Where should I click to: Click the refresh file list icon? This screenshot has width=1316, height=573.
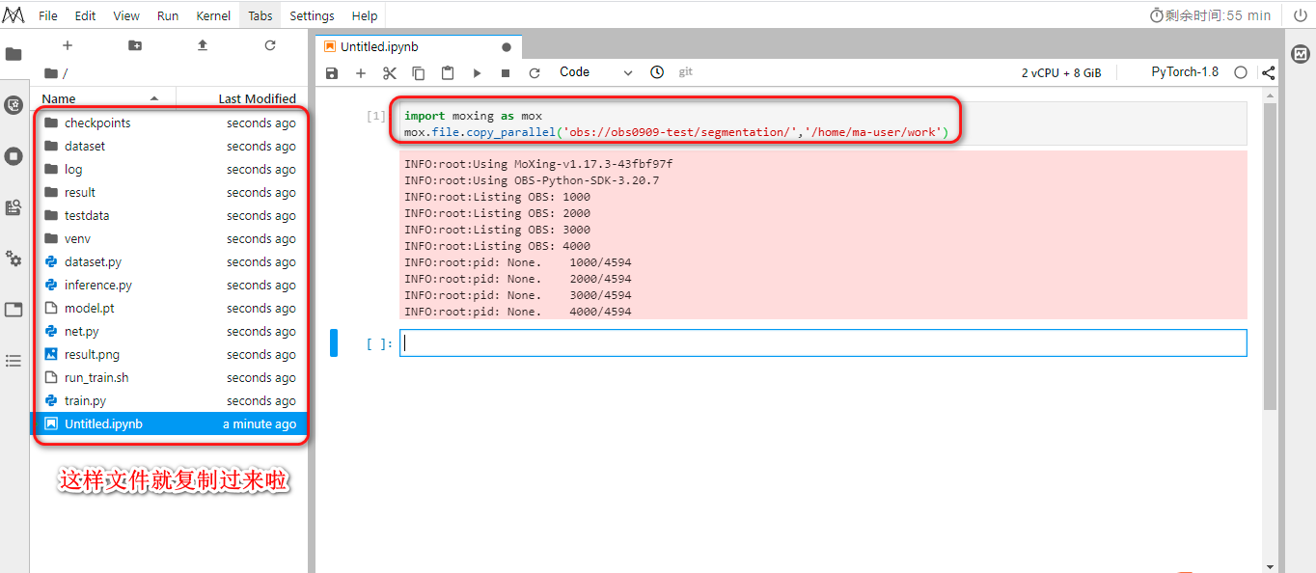(x=270, y=45)
